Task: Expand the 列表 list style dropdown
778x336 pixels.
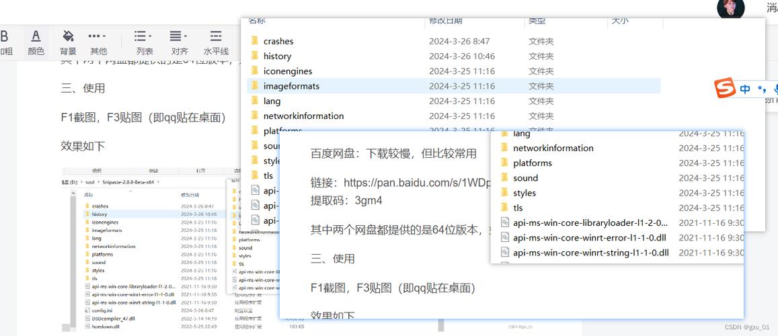Action: 144,42
